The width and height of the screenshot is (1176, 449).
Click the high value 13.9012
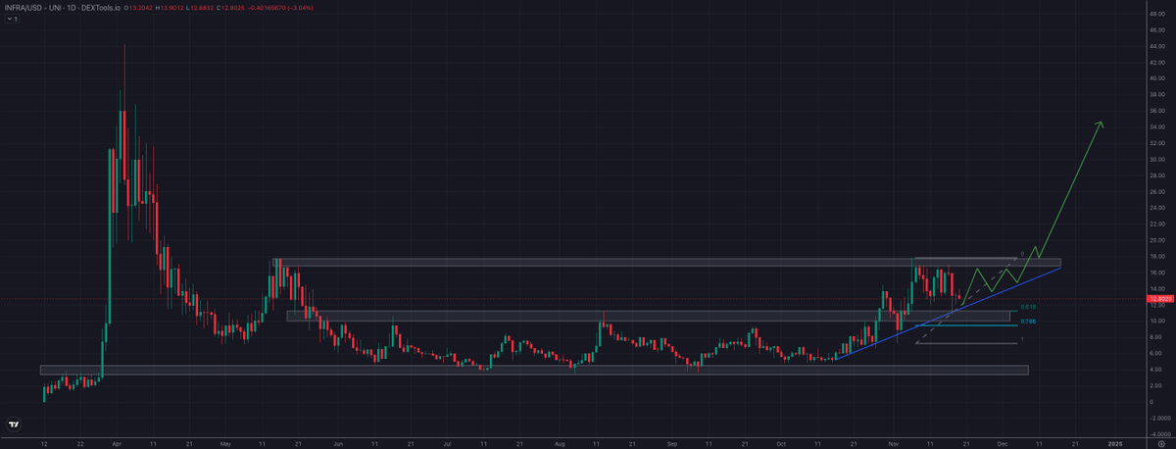tap(174, 7)
